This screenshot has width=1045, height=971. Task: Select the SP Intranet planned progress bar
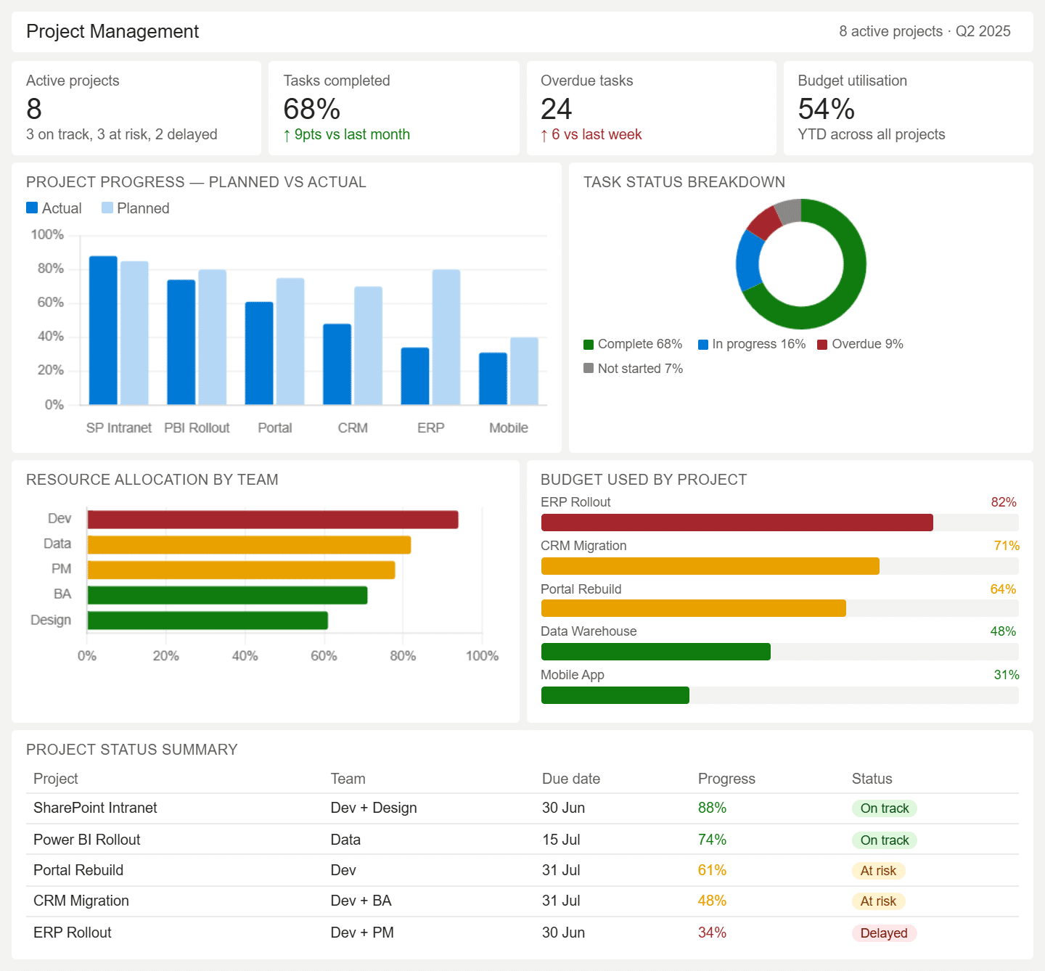pos(134,333)
